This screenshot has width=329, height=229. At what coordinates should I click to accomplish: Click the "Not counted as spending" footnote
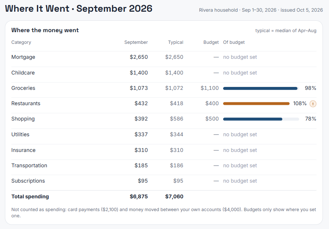point(164,213)
